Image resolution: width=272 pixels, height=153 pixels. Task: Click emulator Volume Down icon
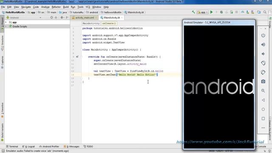click(x=263, y=54)
